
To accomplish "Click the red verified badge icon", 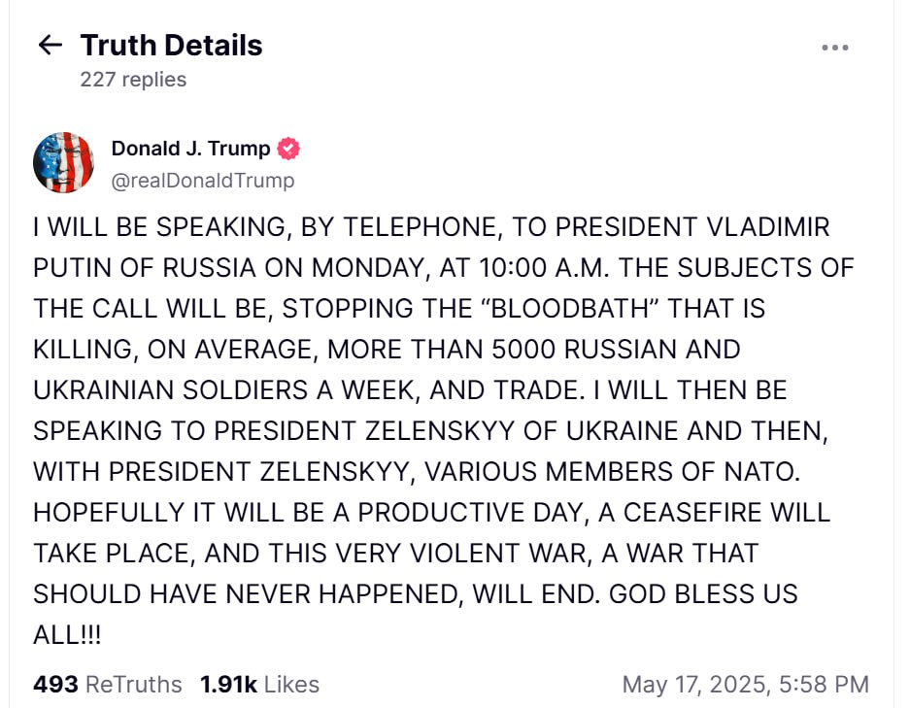I will [x=288, y=149].
